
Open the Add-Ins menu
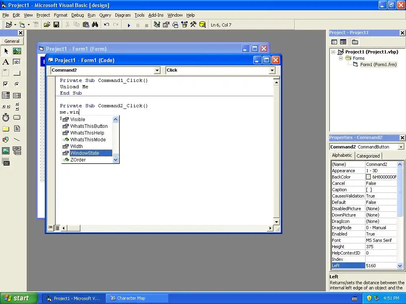click(x=155, y=15)
